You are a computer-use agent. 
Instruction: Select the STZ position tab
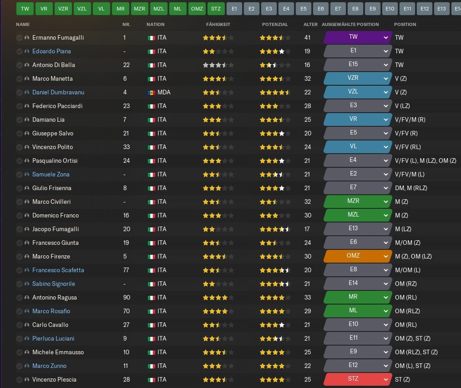click(216, 9)
